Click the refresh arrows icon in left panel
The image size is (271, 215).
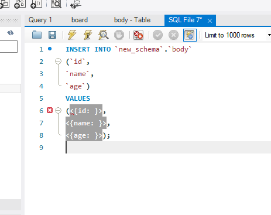click(11, 33)
